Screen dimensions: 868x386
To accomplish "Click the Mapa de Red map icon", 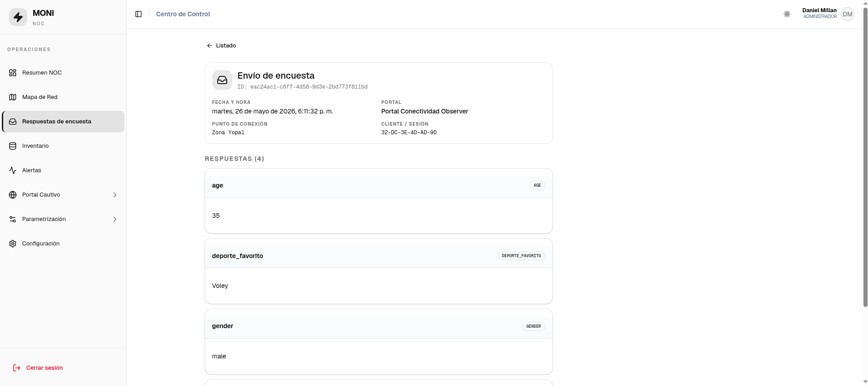I will (x=13, y=97).
